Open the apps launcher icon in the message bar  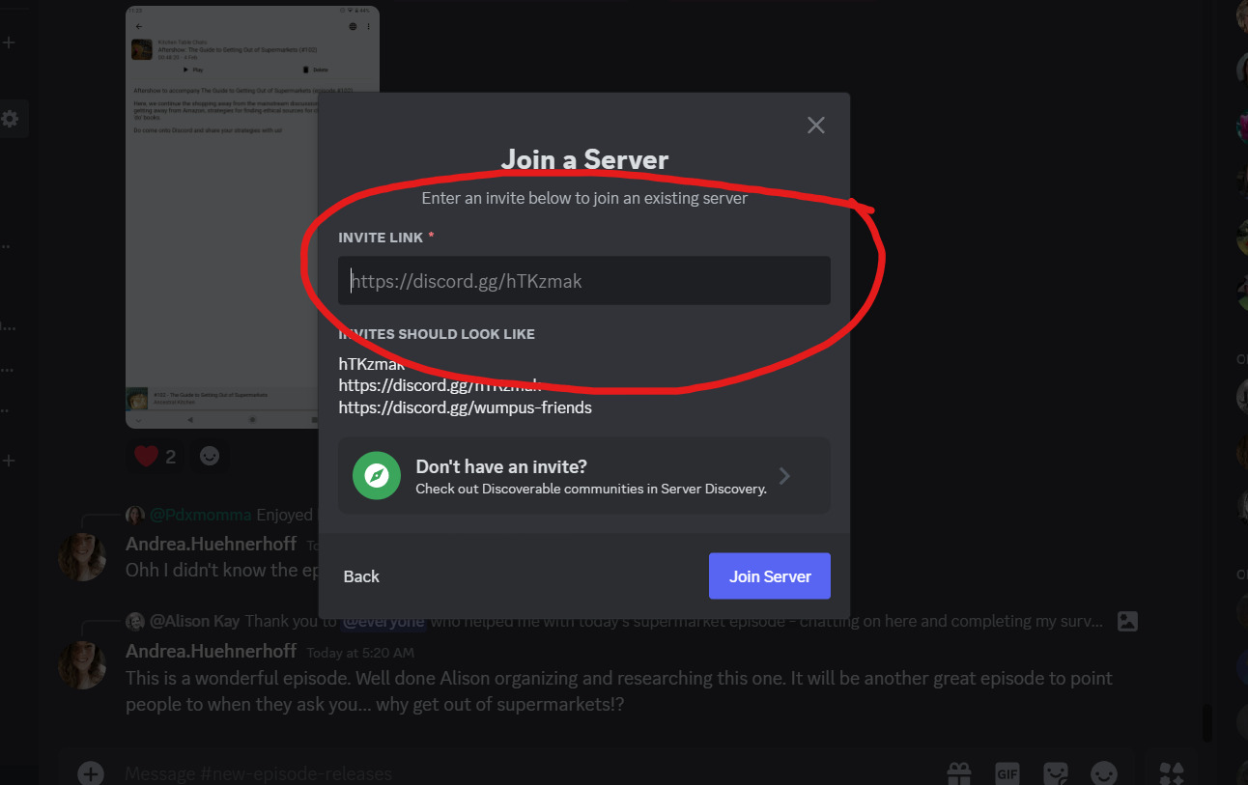click(1171, 773)
